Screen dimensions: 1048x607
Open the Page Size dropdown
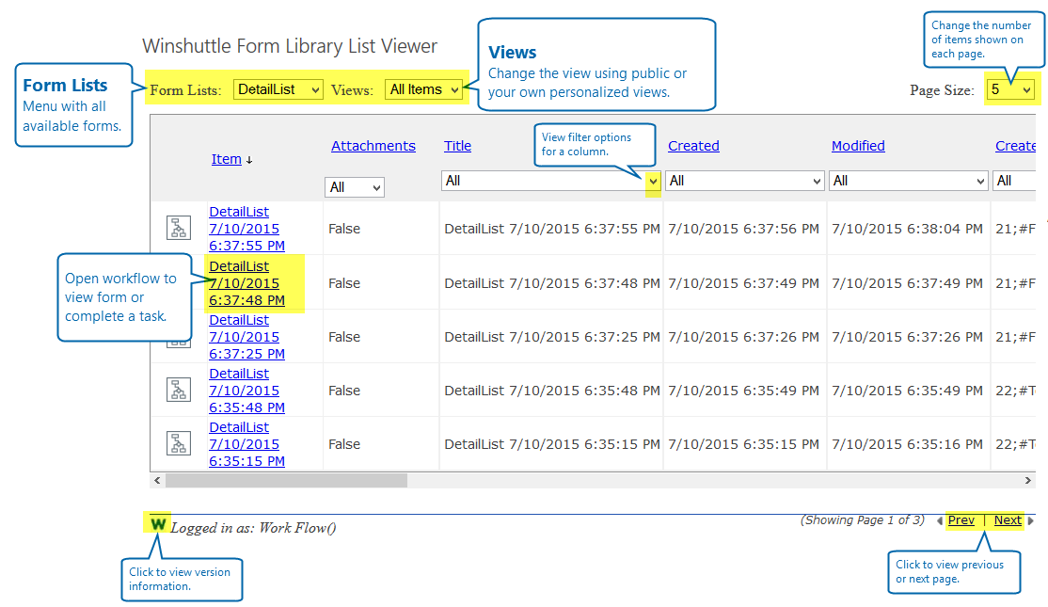tap(1011, 89)
